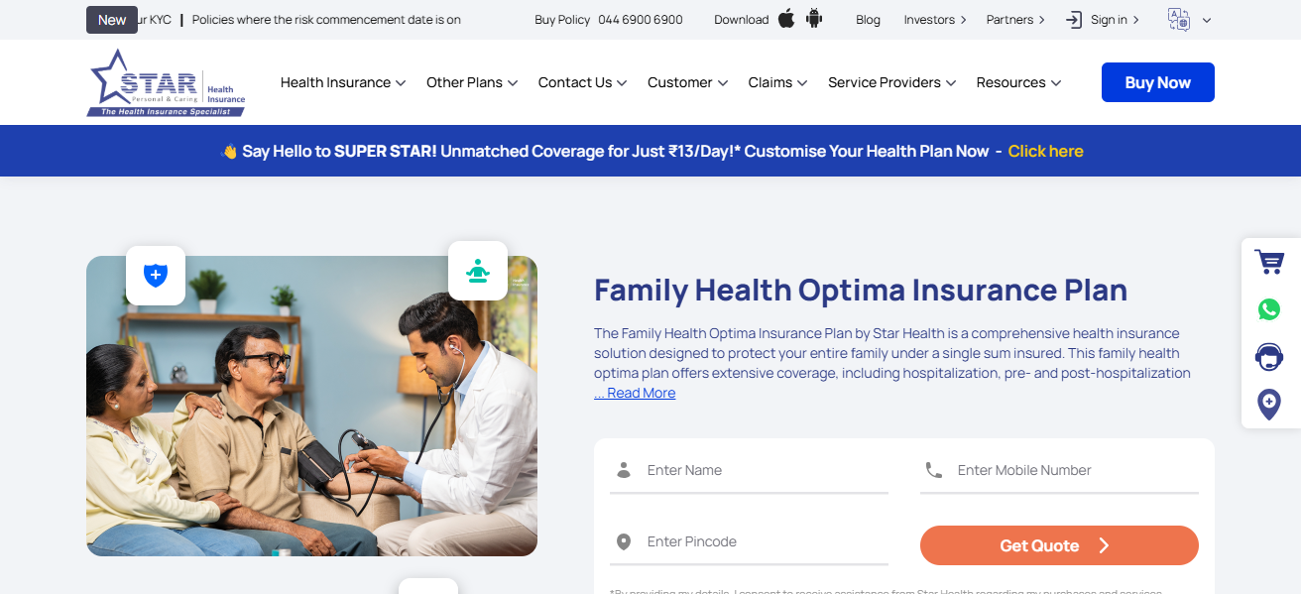Click the Get Quote button
Viewport: 1301px width, 594px height.
pos(1059,545)
